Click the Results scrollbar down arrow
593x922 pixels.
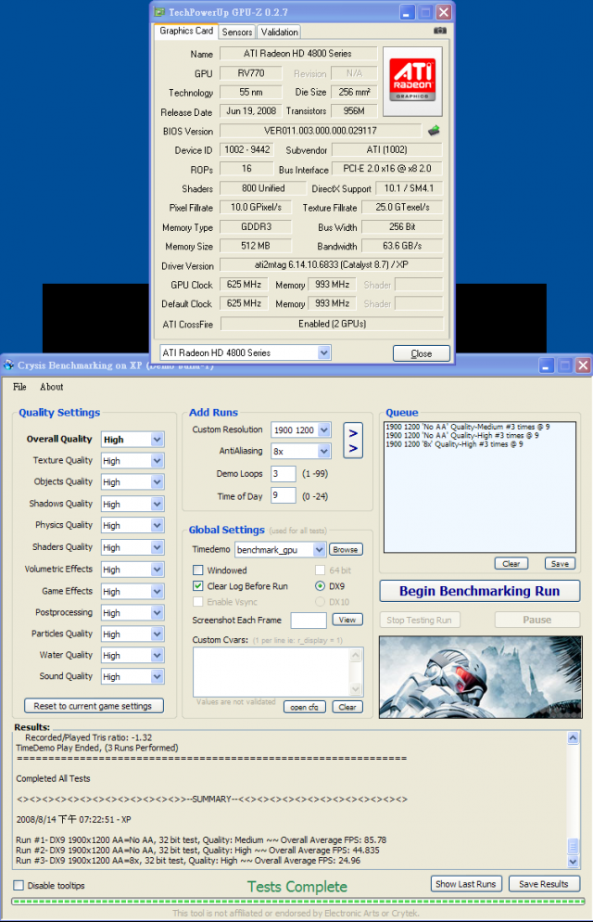pos(573,861)
